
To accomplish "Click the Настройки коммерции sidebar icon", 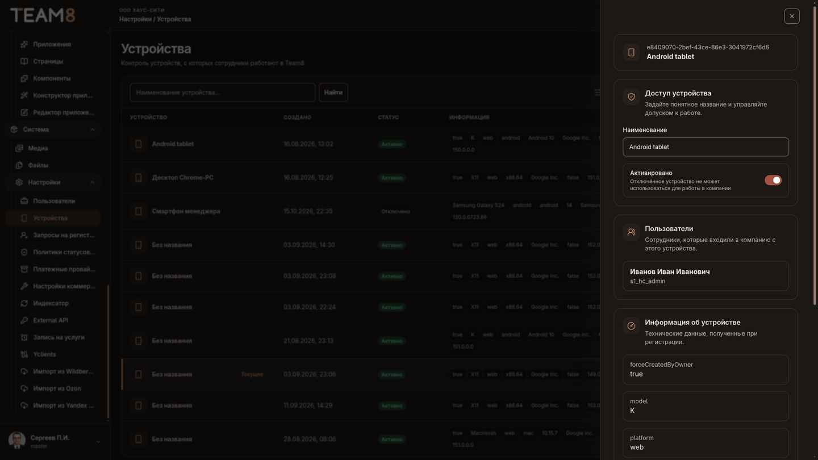I will pos(24,286).
